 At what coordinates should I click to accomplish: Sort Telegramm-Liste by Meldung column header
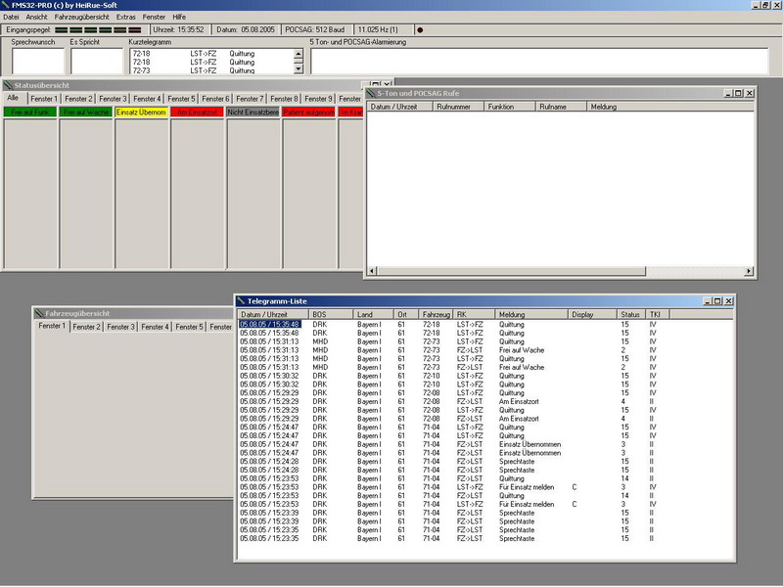pyautogui.click(x=531, y=314)
